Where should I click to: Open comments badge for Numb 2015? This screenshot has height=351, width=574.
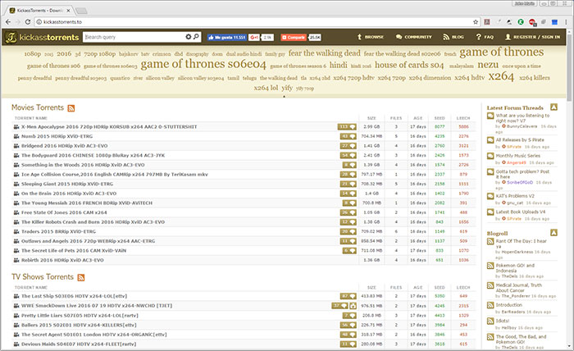(x=348, y=136)
